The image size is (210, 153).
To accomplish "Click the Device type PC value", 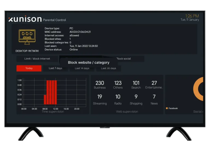I will coord(71,28).
